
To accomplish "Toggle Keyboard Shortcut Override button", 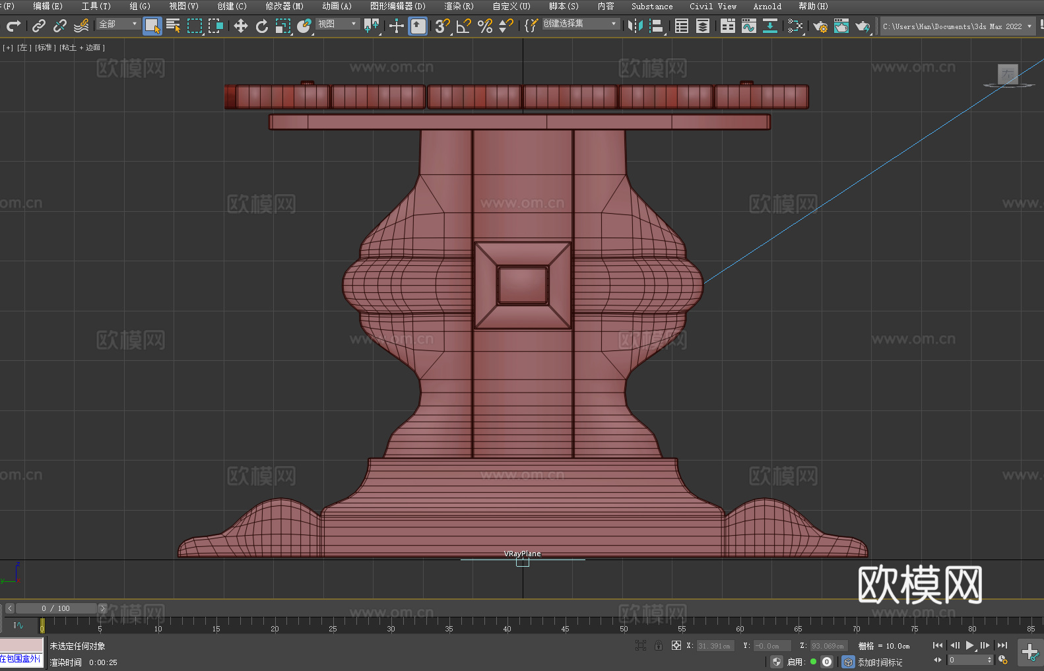I will point(418,26).
